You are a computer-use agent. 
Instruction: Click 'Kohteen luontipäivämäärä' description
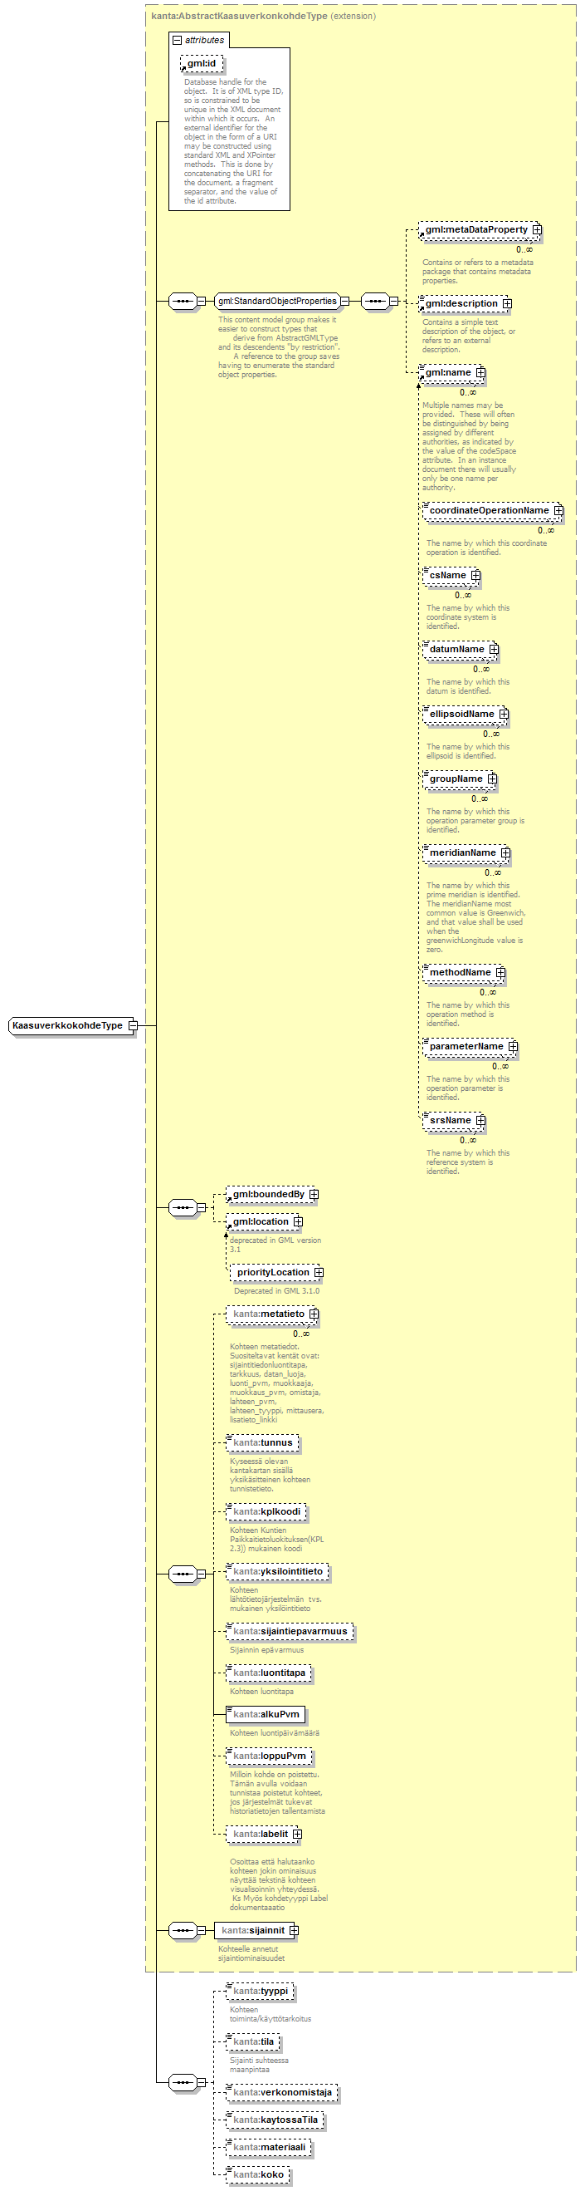tap(275, 1733)
